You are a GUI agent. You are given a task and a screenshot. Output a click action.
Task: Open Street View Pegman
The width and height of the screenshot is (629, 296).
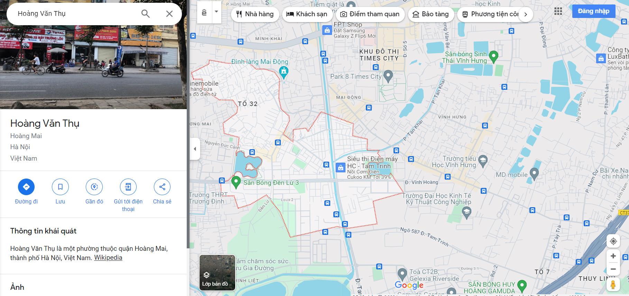tap(613, 285)
